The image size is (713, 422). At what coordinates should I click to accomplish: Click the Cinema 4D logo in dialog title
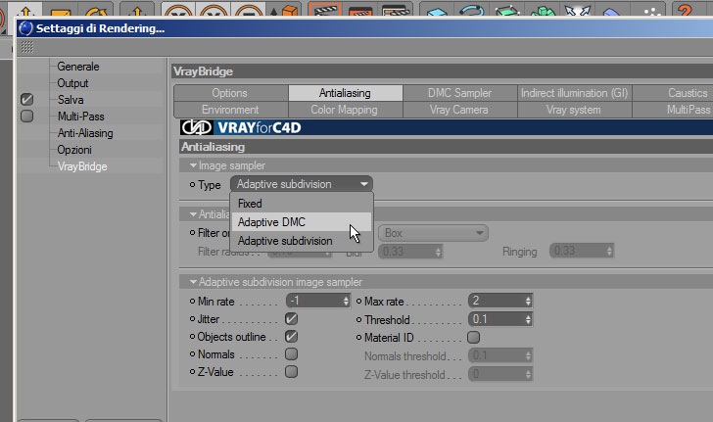tap(25, 28)
